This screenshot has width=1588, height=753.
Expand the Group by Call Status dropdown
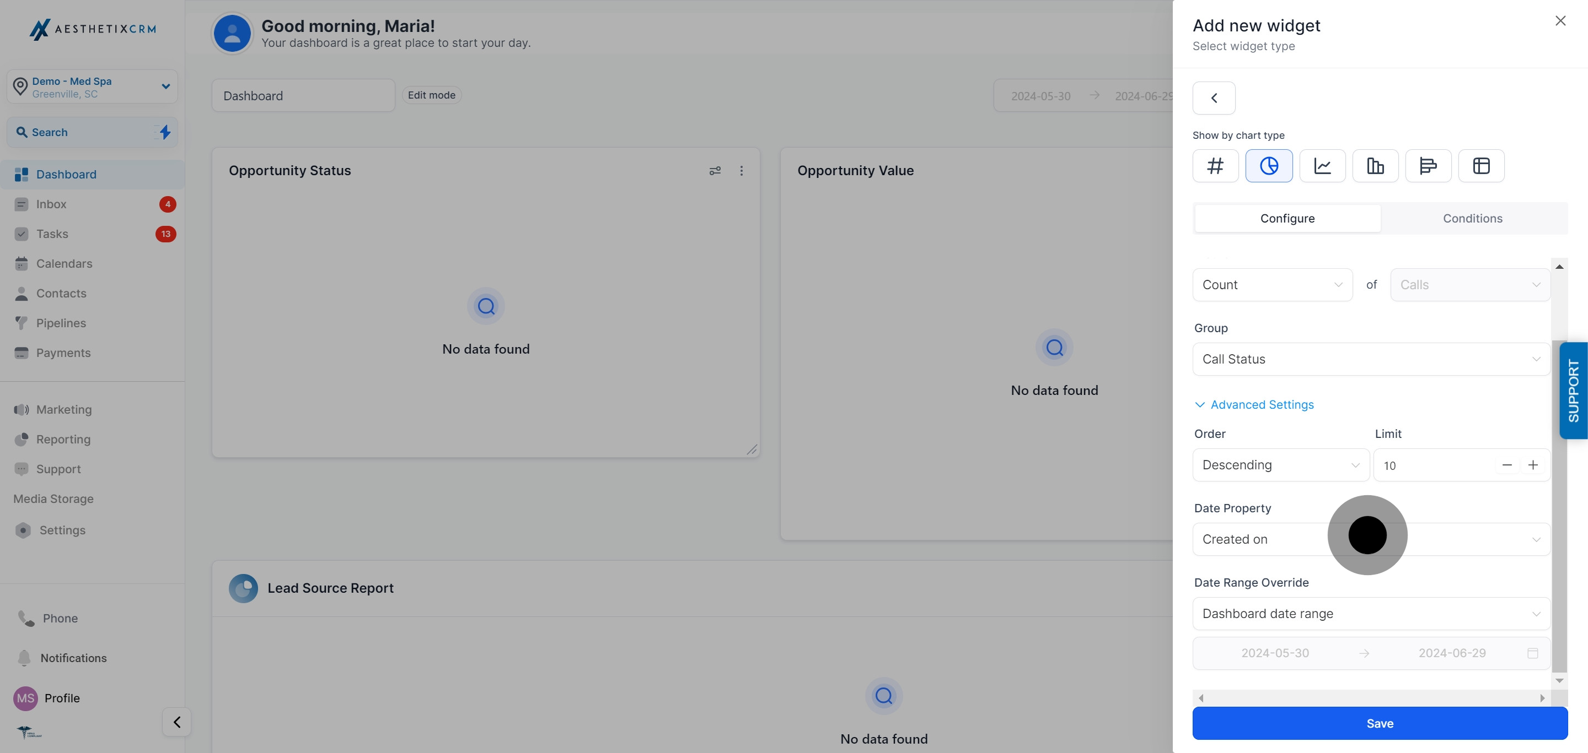coord(1371,359)
